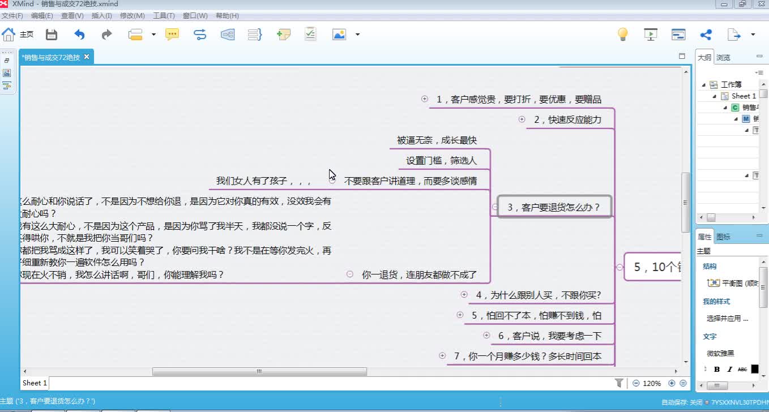Toggle strikethrough ABC formatting
Viewport: 769px width, 412px height.
pos(742,370)
